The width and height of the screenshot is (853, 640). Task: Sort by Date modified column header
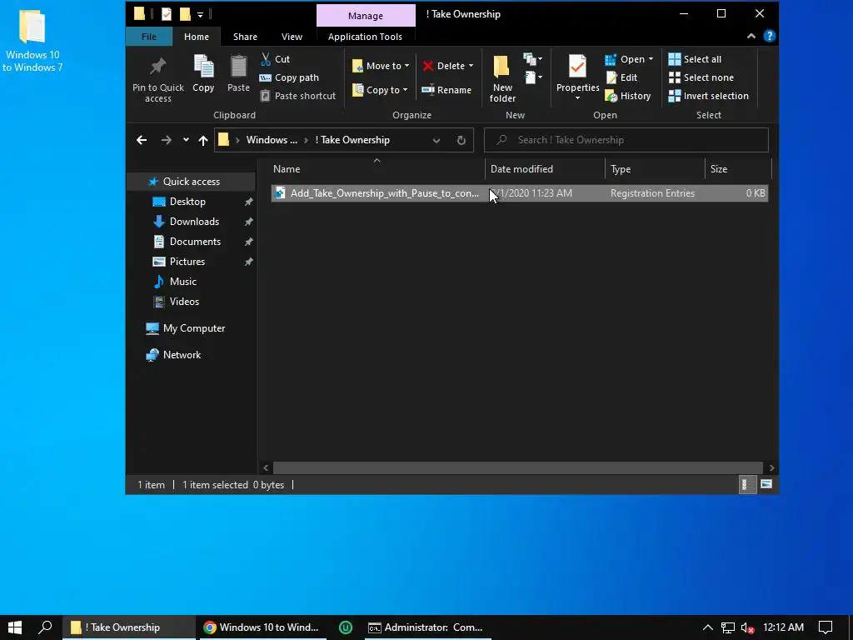[x=544, y=168]
